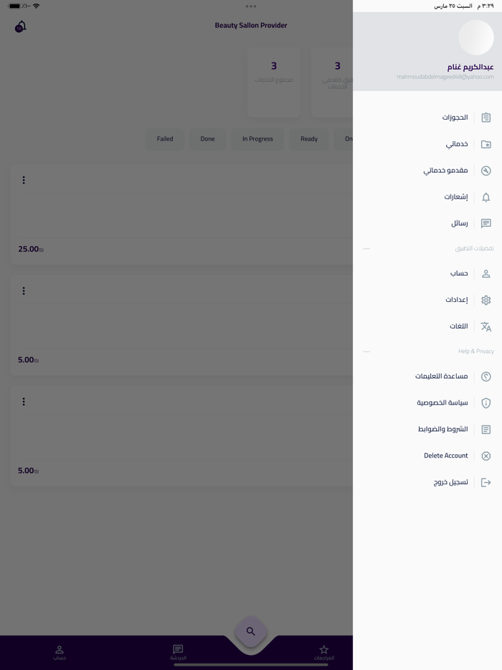Click the إشعارات bell icon in drawer
This screenshot has height=670, width=502.
coord(486,197)
